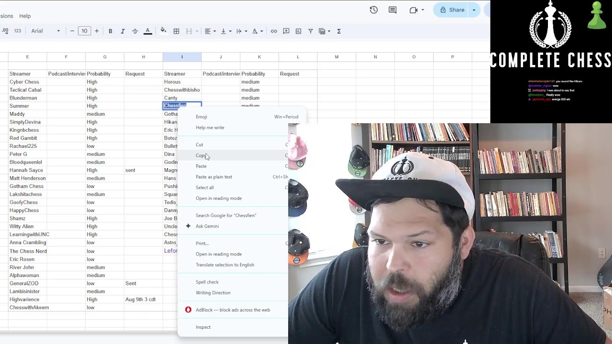612x344 pixels.
Task: Insert comment toolbar icon
Action: (286, 31)
